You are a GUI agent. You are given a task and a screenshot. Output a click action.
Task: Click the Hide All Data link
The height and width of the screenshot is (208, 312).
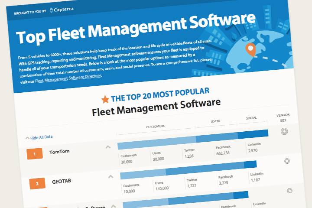point(42,137)
